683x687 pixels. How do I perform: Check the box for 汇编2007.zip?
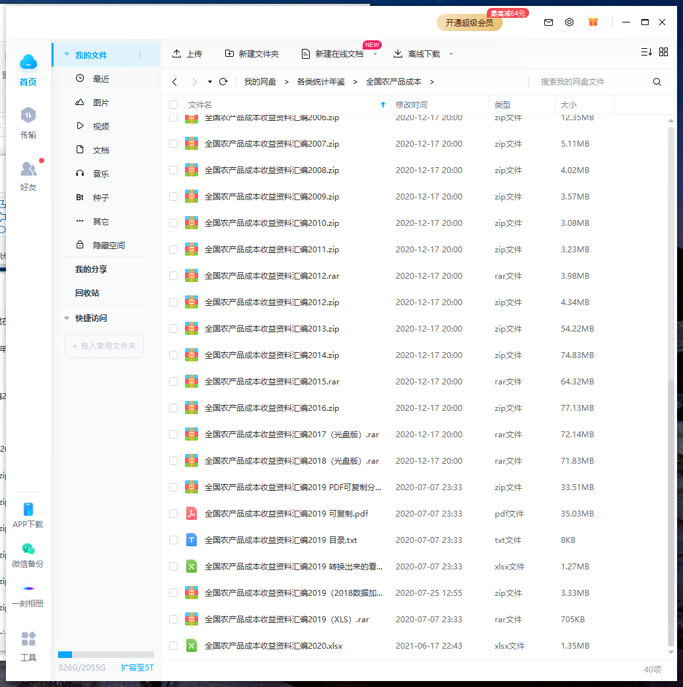coord(174,144)
